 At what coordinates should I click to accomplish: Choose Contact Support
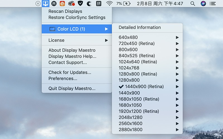pos(77,62)
